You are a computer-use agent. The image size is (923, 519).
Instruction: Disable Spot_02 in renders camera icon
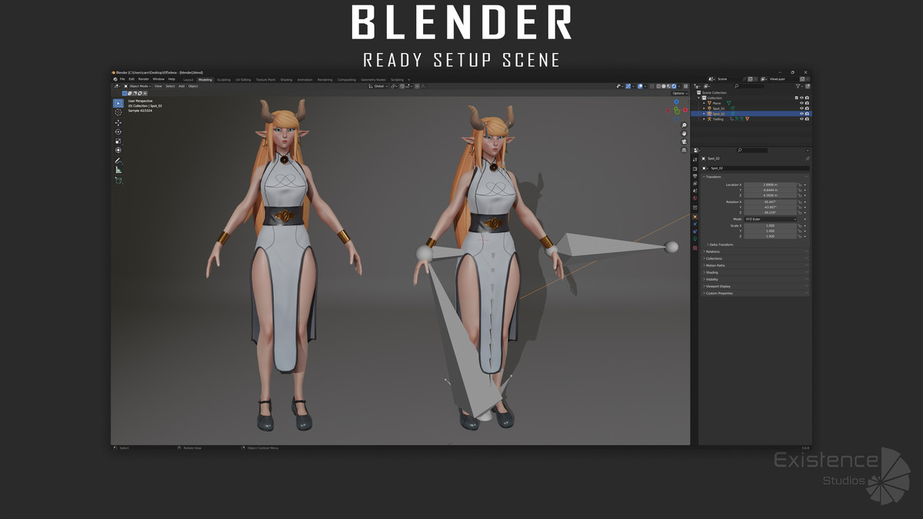[807, 114]
